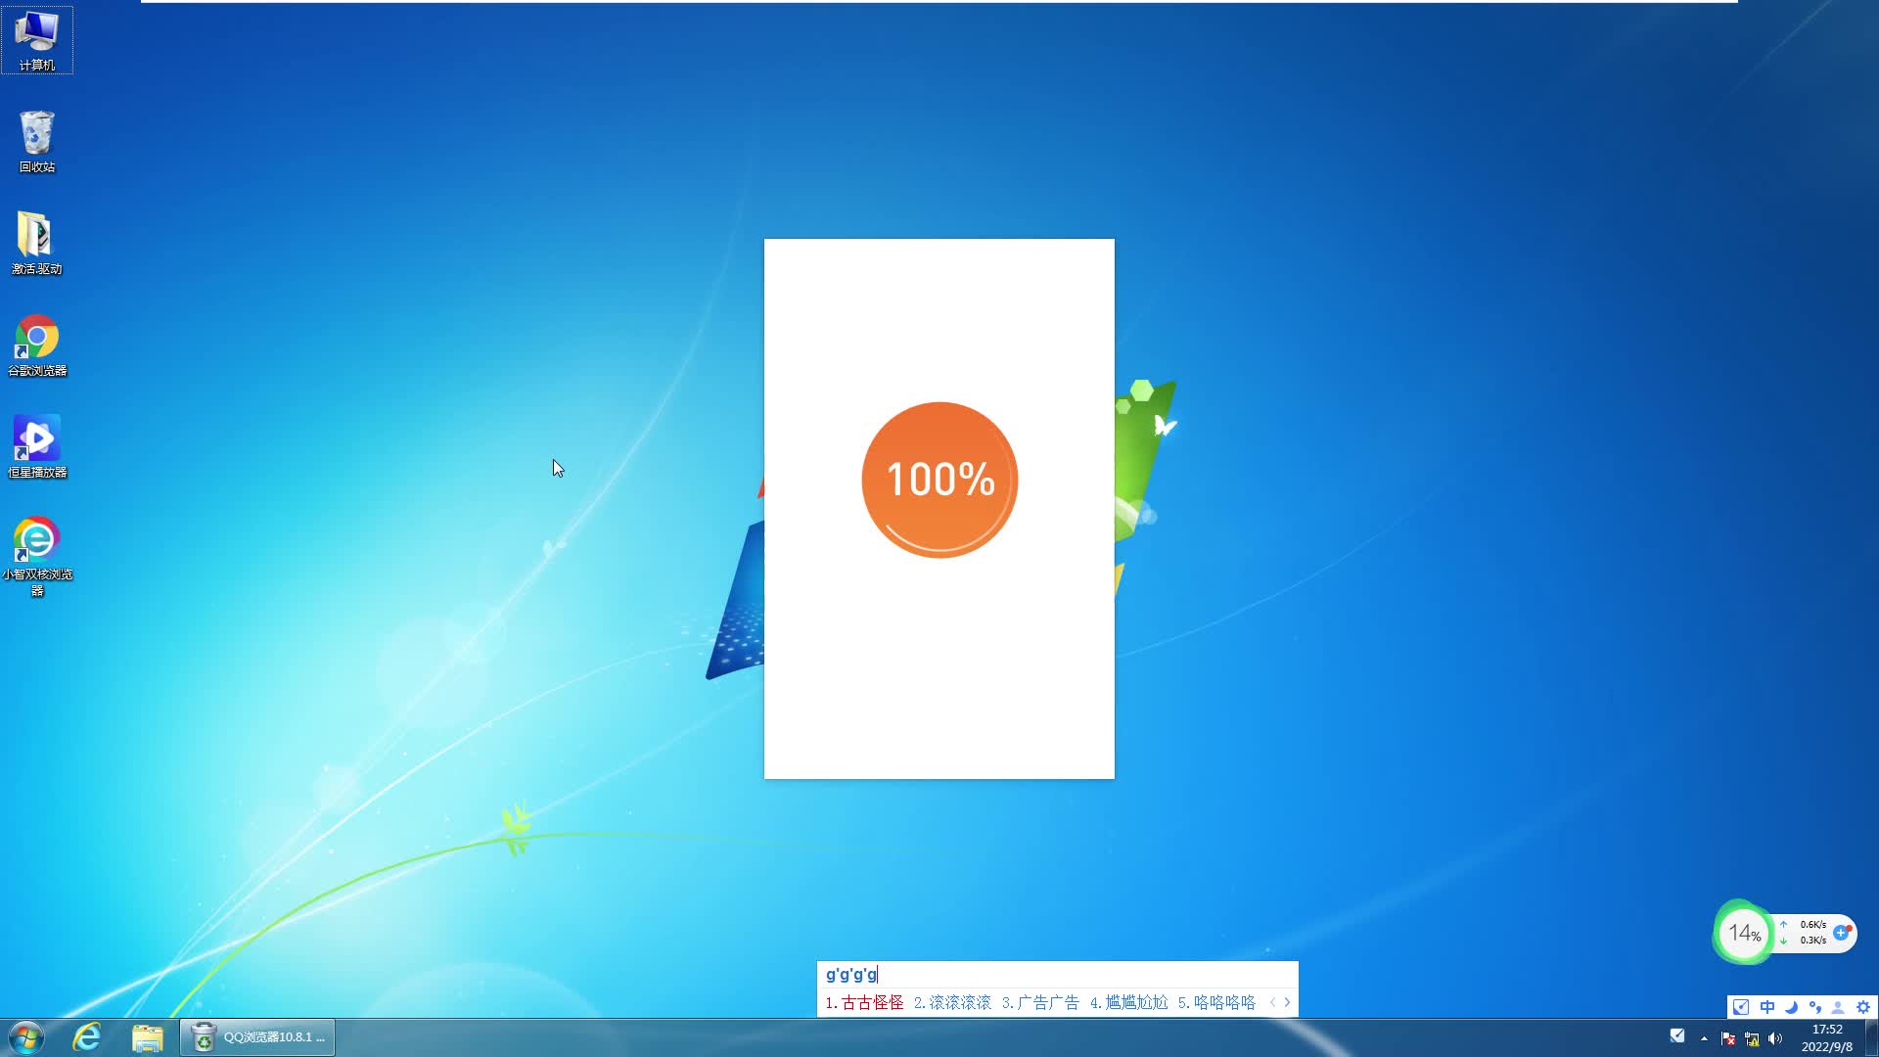Image resolution: width=1879 pixels, height=1057 pixels.
Task: Toggle the moon full-width/half-width mode
Action: 1791,1007
